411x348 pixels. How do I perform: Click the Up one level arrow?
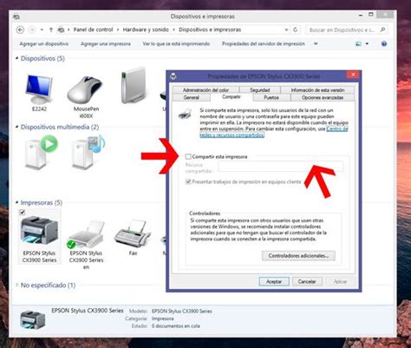tap(51, 30)
